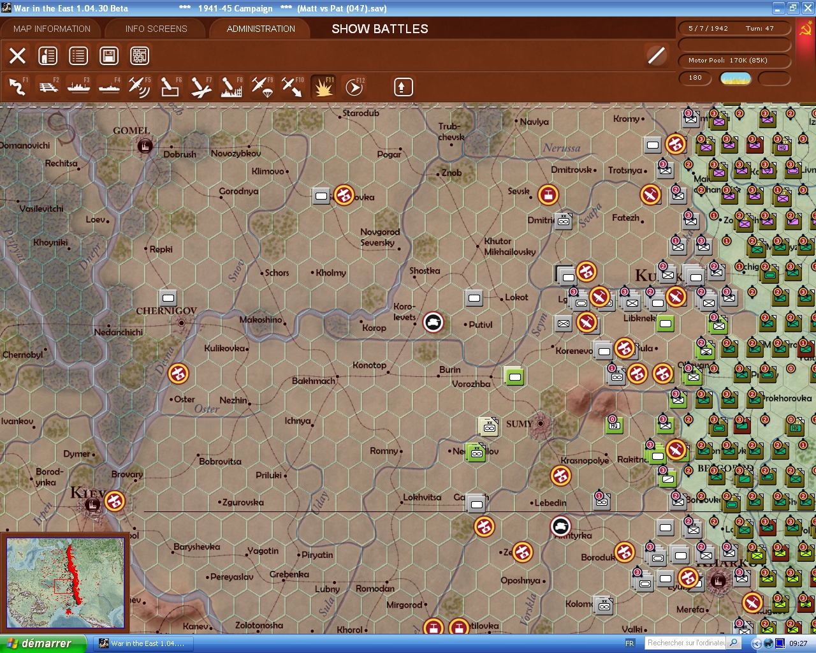Click the 09:27 taskbar clock
The width and height of the screenshot is (816, 653).
798,643
